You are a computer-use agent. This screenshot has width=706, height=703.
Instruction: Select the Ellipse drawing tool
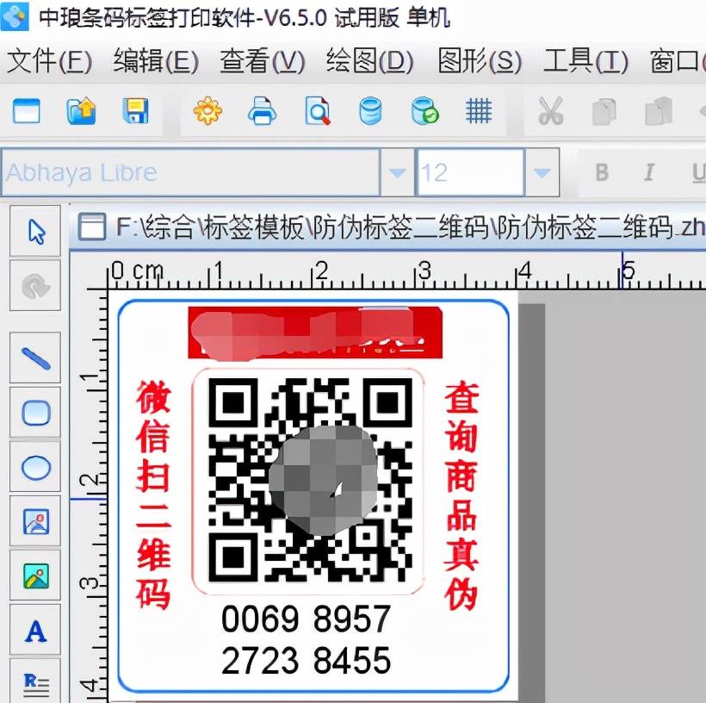35,467
